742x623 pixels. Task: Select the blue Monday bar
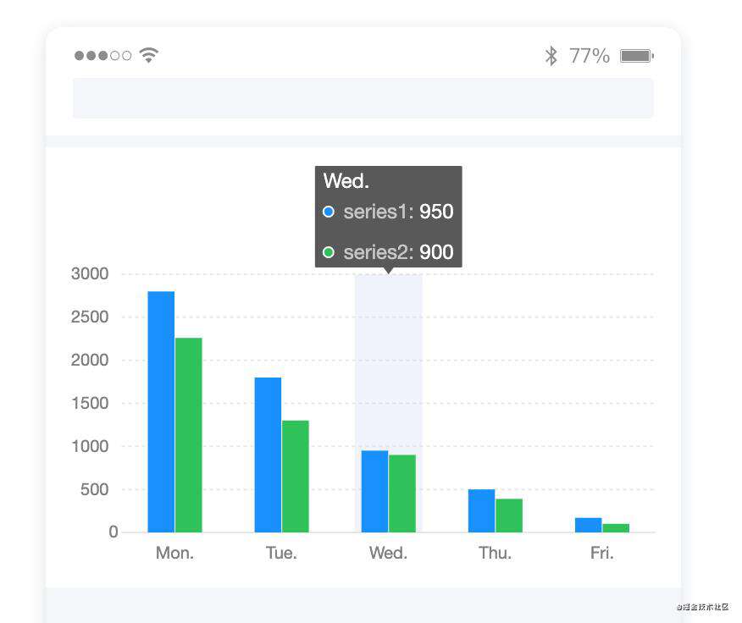tap(161, 411)
